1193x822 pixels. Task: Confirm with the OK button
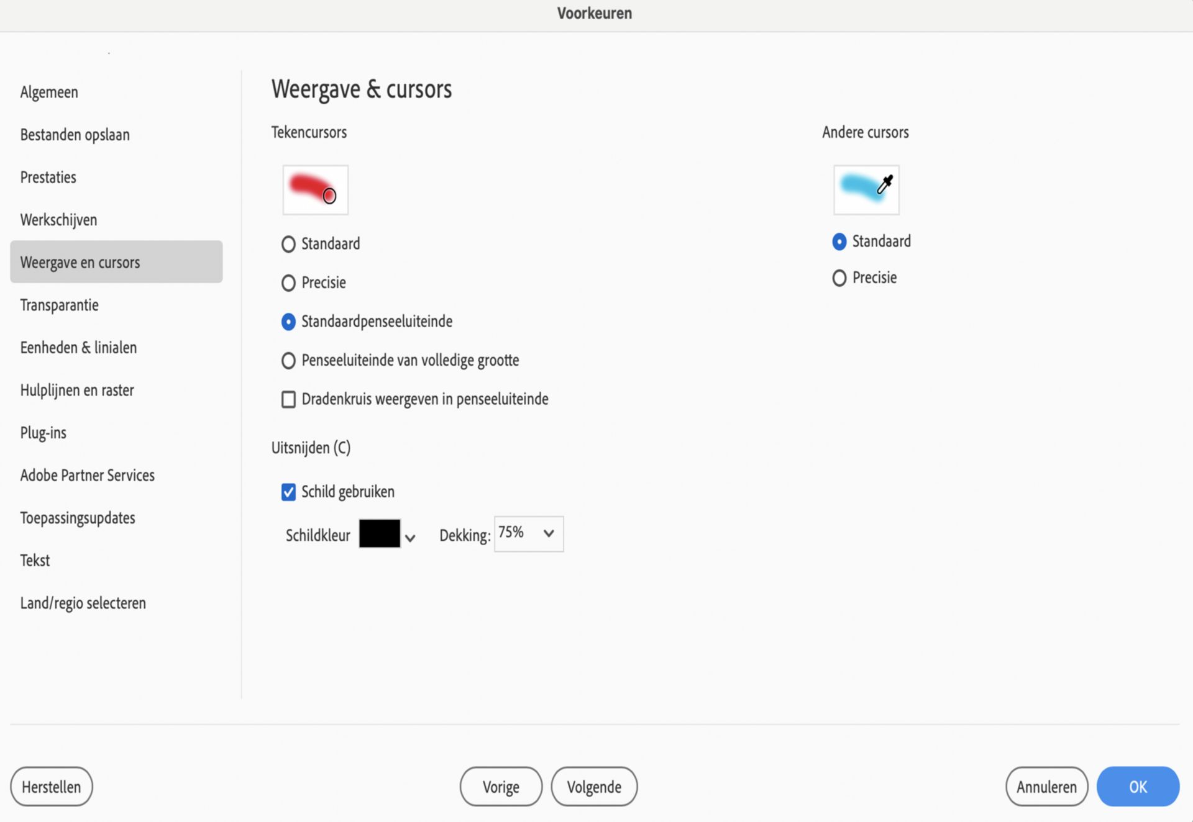[1138, 787]
